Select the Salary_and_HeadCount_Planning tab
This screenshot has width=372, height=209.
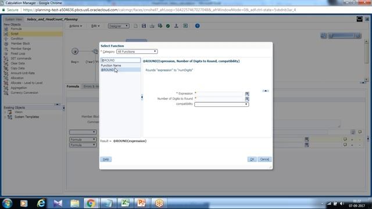(52, 19)
